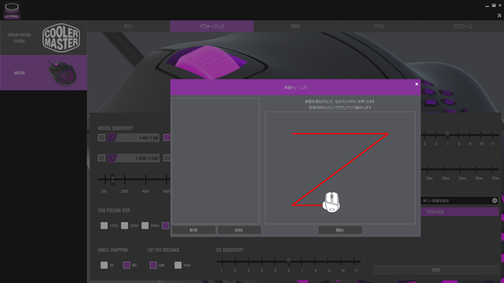Close the surface tuning dialog
The height and width of the screenshot is (283, 504).
click(x=417, y=84)
